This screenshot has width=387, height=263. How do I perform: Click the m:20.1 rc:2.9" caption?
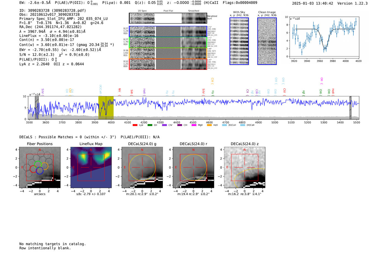pos(142,194)
